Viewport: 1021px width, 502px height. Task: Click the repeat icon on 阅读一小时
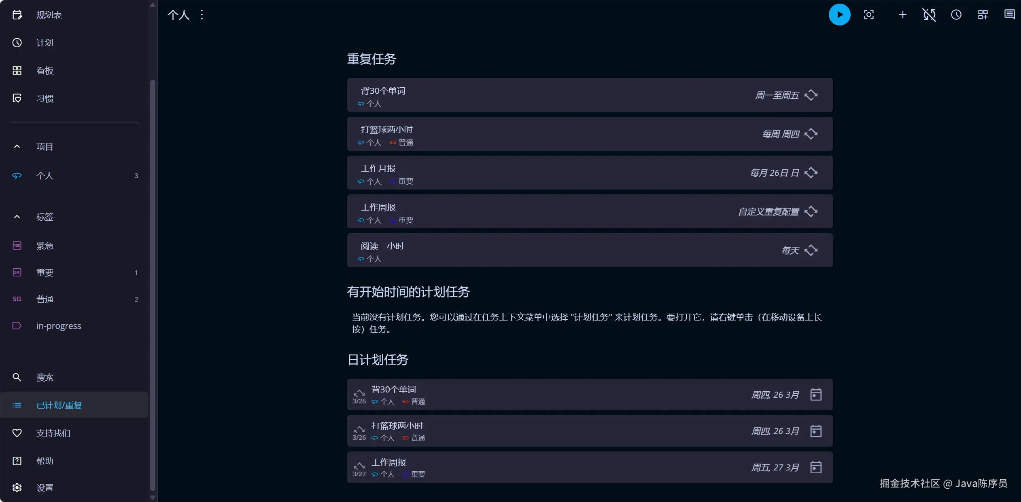pyautogui.click(x=811, y=250)
